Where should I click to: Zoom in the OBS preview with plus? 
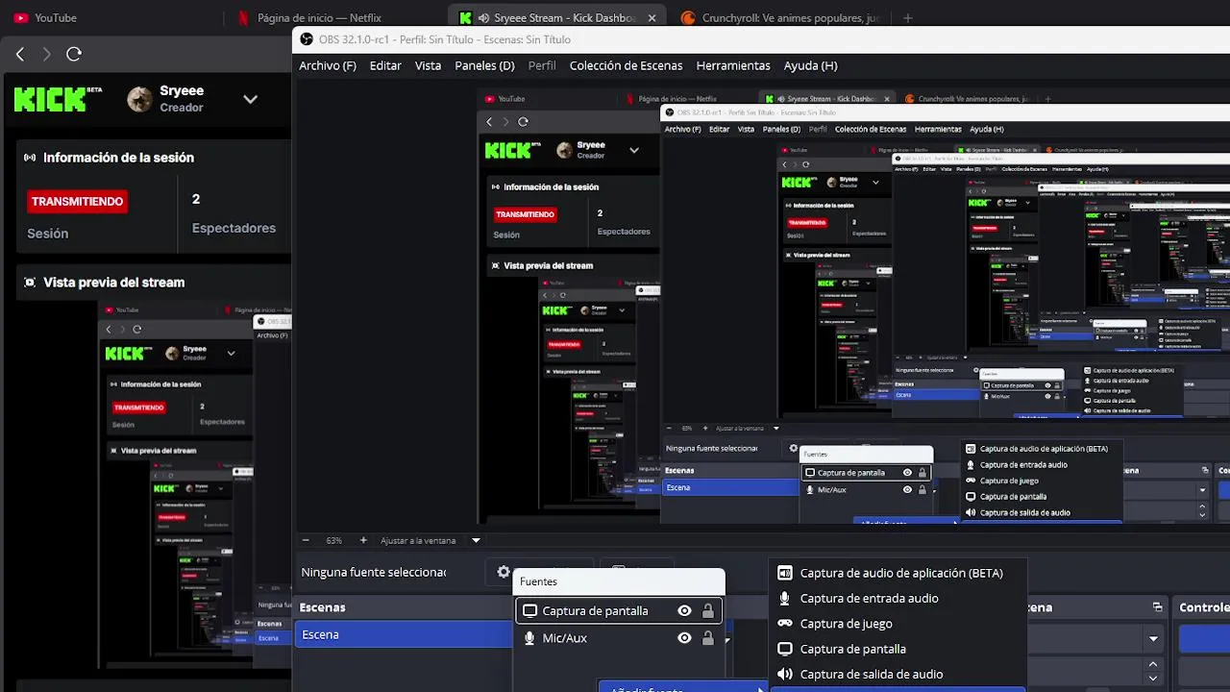(362, 540)
